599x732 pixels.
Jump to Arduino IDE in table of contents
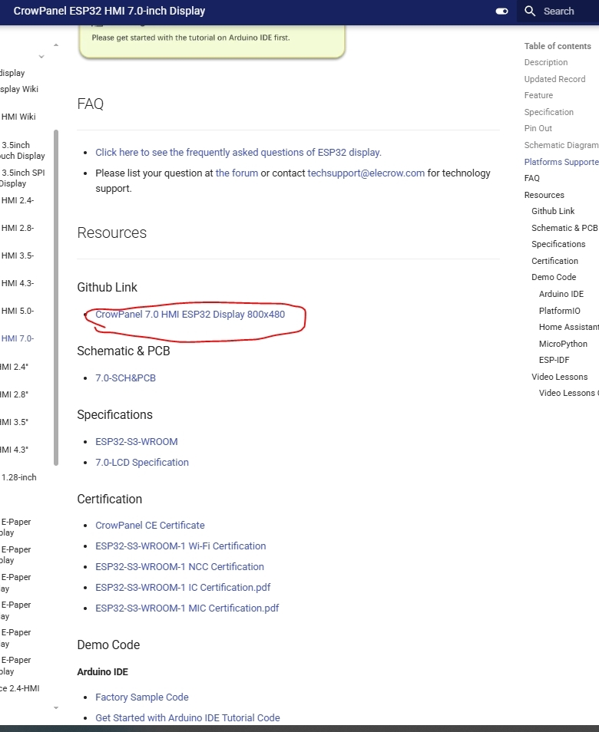pyautogui.click(x=561, y=294)
